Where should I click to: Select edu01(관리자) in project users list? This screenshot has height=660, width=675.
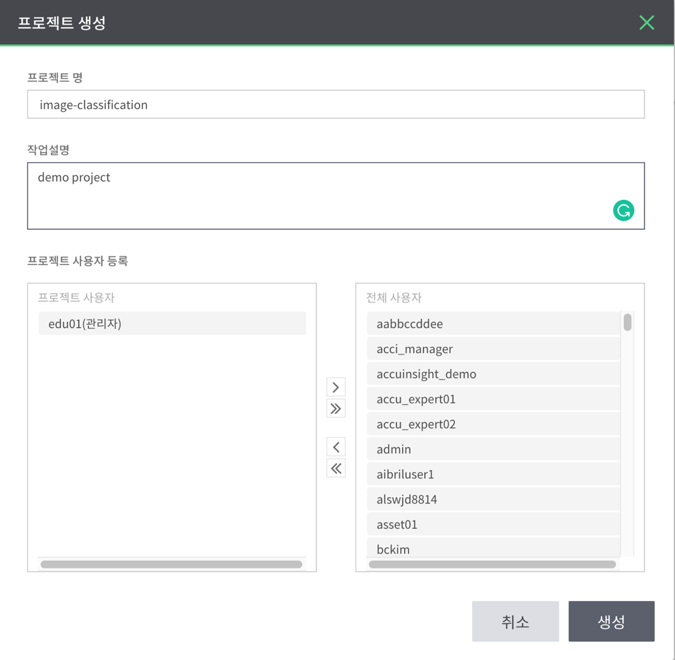click(x=172, y=323)
